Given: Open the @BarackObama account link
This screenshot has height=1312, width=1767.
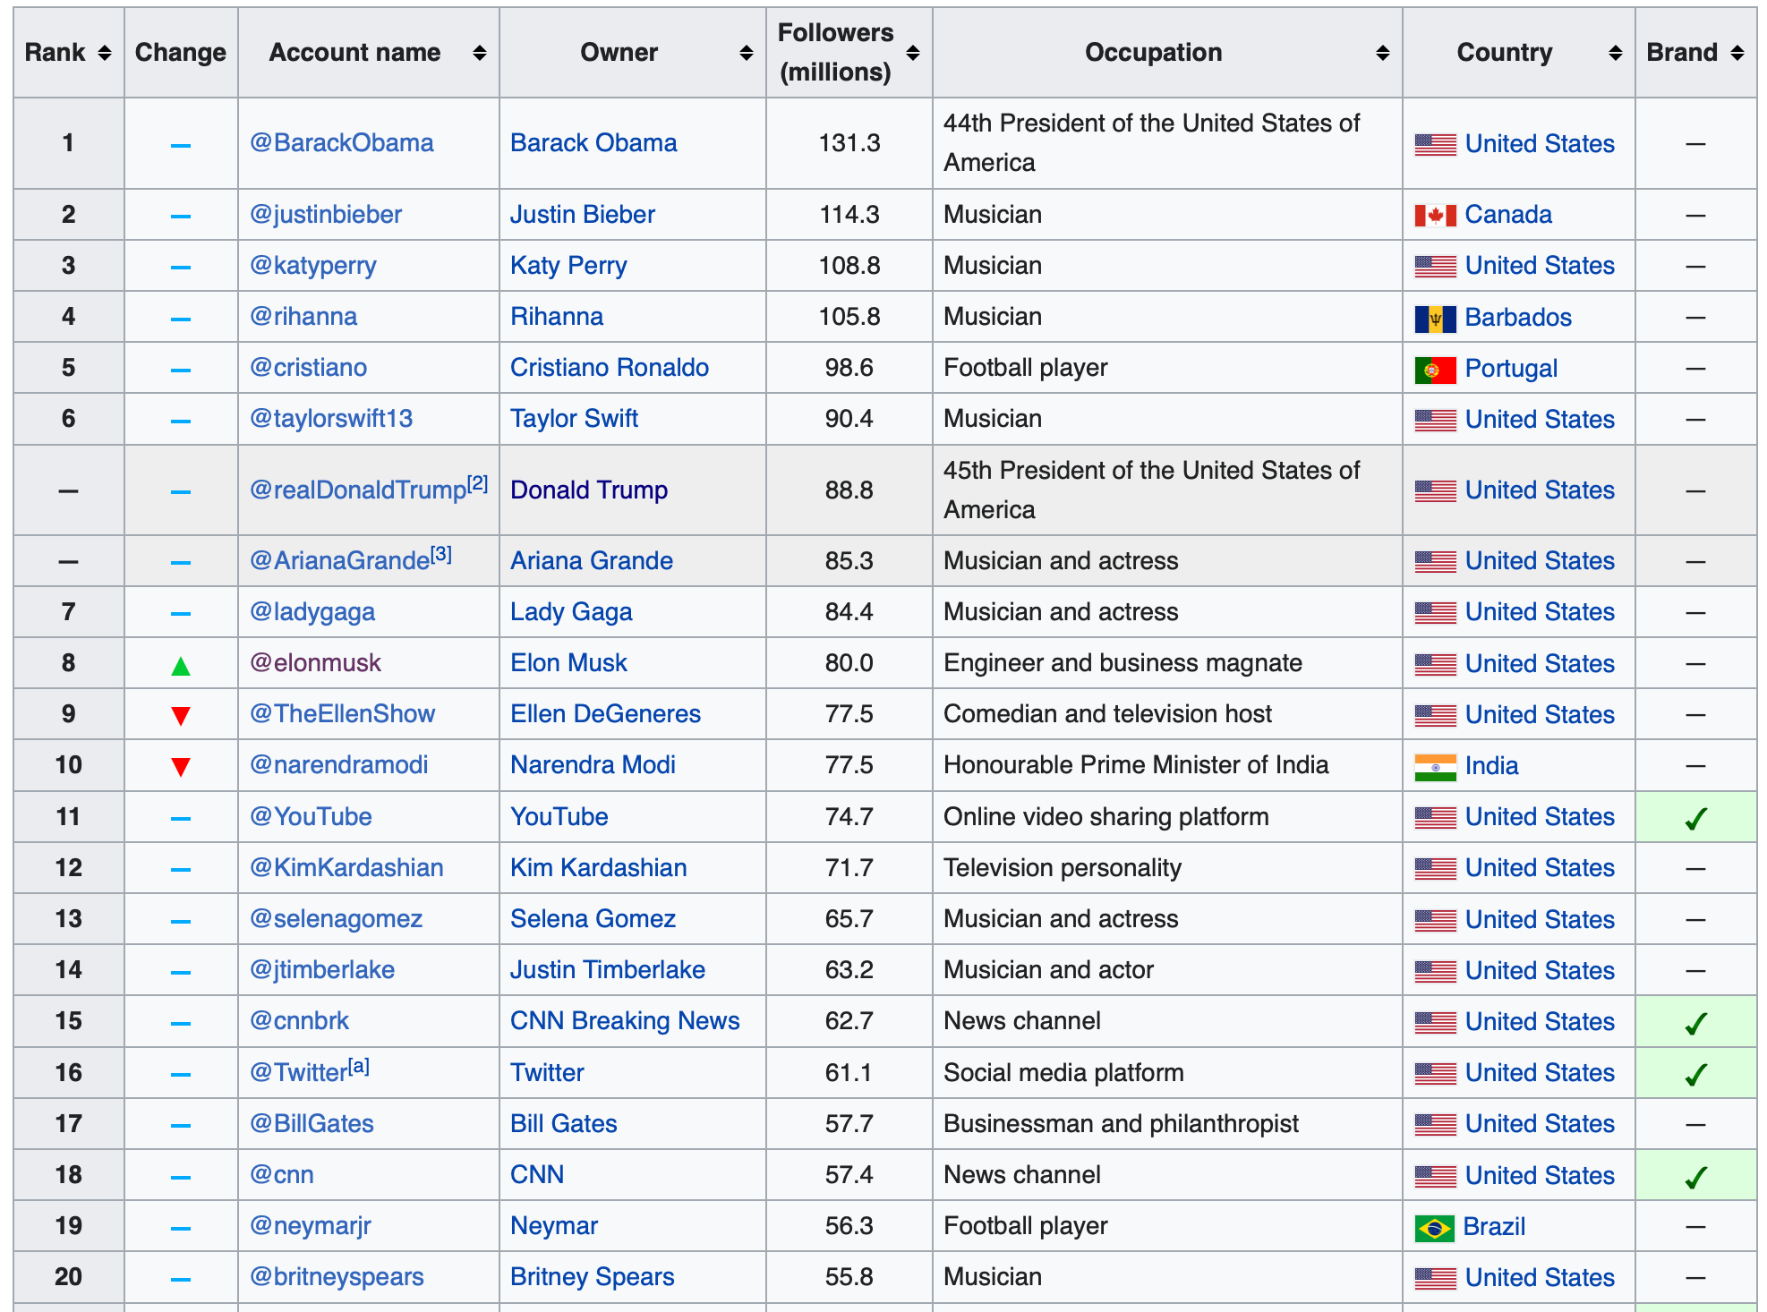Looking at the screenshot, I should click(341, 143).
